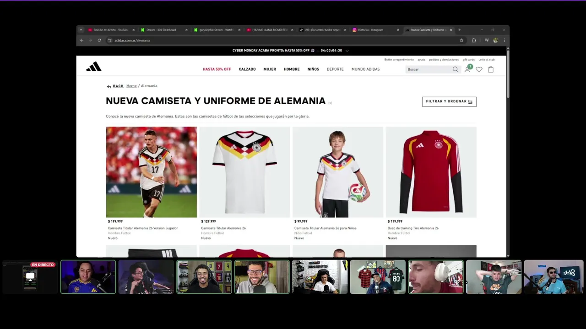Select the webcam tile with white headphones
Viewport: 586px width, 329px height.
[x=435, y=277]
